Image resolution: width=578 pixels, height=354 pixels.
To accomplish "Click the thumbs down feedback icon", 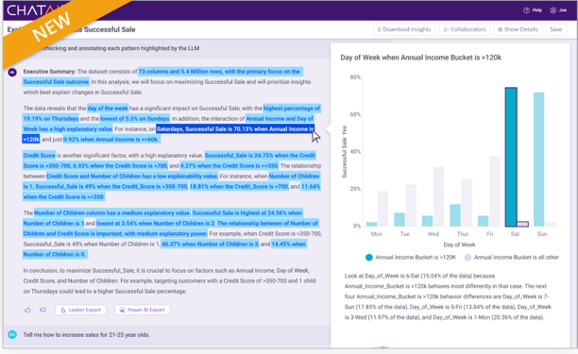I will pyautogui.click(x=43, y=311).
